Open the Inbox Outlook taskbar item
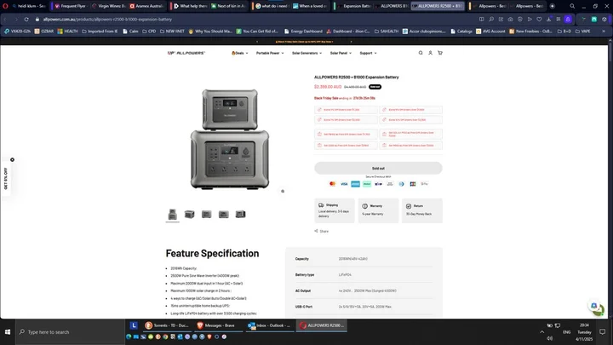Screen dimensions: 613x345 pyautogui.click(x=271, y=325)
